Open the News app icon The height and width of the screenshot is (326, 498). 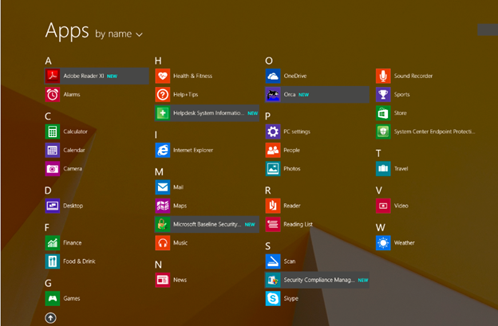[163, 280]
